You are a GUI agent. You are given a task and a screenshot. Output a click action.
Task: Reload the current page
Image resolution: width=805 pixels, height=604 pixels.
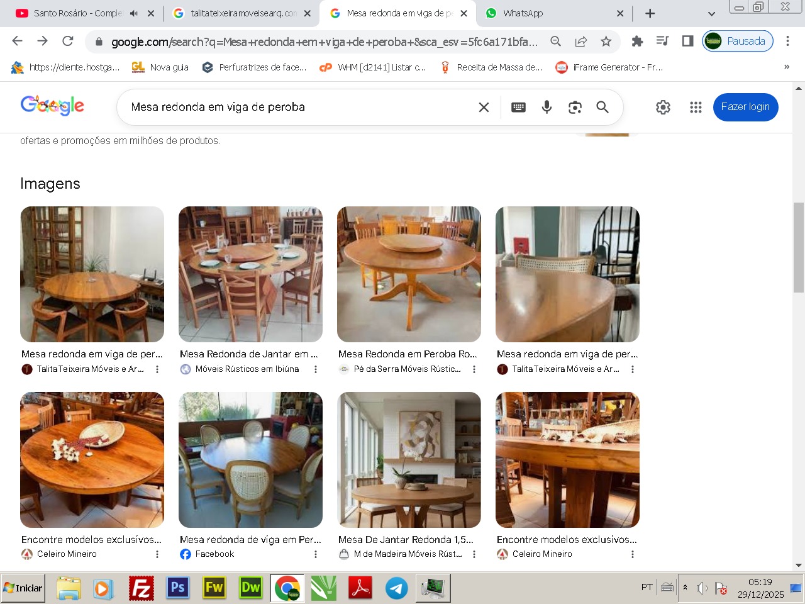68,42
